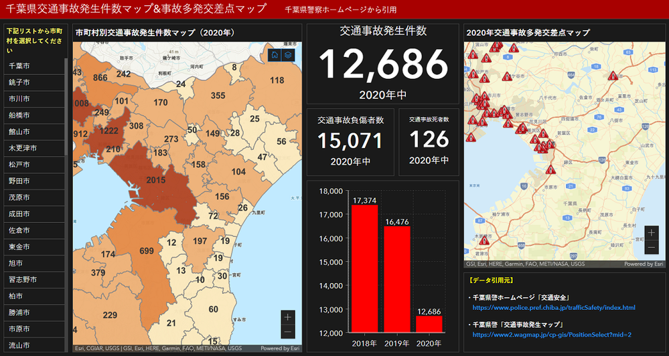This screenshot has width=669, height=356.
Task: Select 館山市 from the municipality list
Action: point(34,132)
